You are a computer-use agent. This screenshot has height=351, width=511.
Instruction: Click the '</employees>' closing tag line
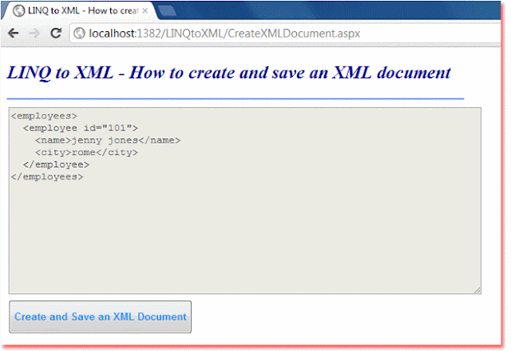click(47, 177)
